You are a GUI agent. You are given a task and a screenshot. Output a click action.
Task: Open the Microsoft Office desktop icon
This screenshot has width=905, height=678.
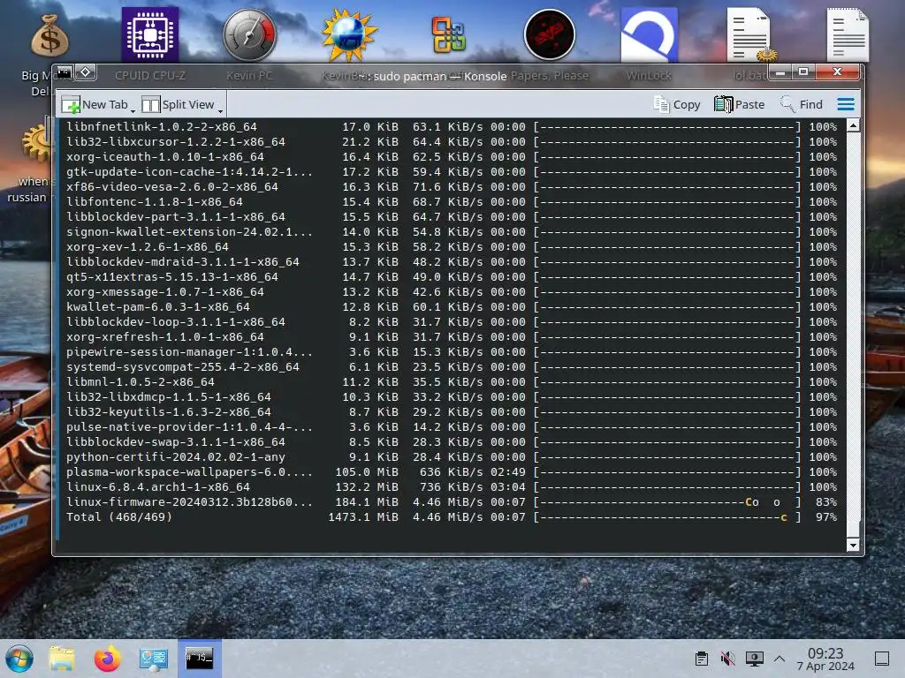pos(448,34)
